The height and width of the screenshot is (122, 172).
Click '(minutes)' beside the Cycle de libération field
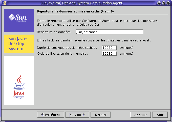pos(126,54)
